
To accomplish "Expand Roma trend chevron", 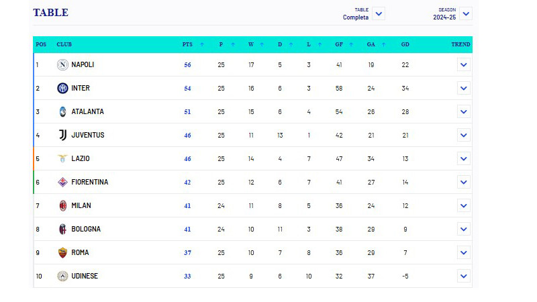I will 464,253.
